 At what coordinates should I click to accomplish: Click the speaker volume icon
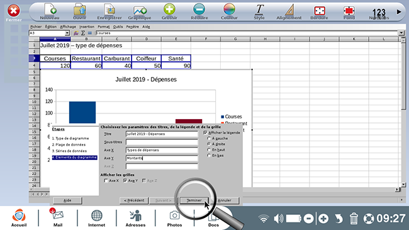pyautogui.click(x=278, y=219)
